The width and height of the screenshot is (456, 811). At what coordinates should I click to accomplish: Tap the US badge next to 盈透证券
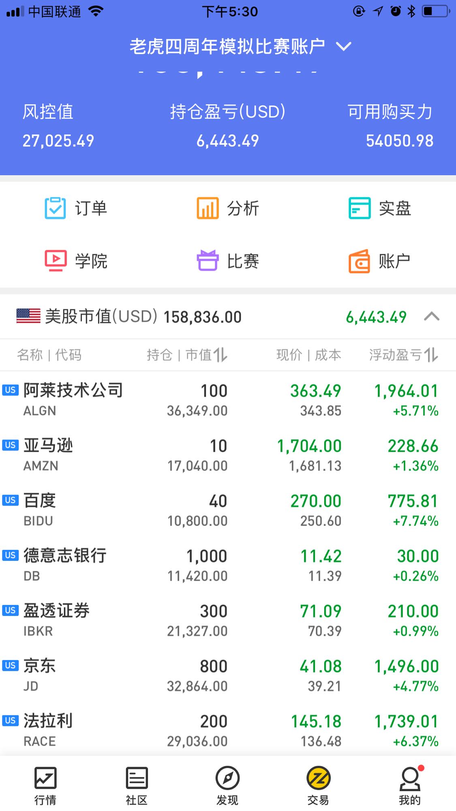tap(11, 611)
